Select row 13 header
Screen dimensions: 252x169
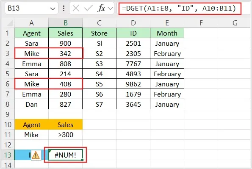(8, 155)
